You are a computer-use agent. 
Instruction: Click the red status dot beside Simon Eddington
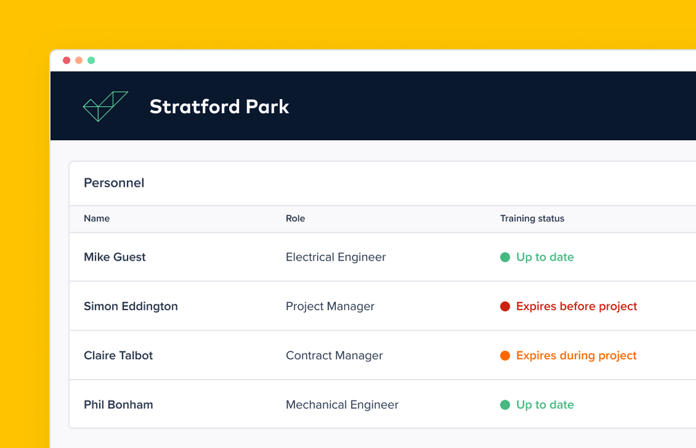tap(505, 306)
